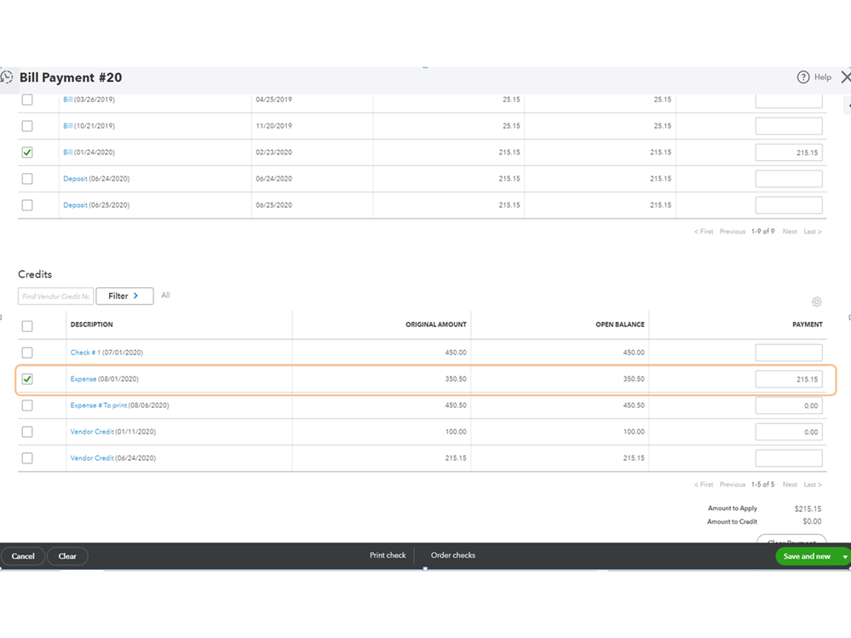Toggle the select-all Credits header checkbox
The width and height of the screenshot is (851, 638).
tap(27, 326)
